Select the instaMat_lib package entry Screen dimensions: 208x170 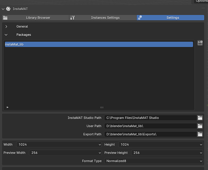click(99, 44)
